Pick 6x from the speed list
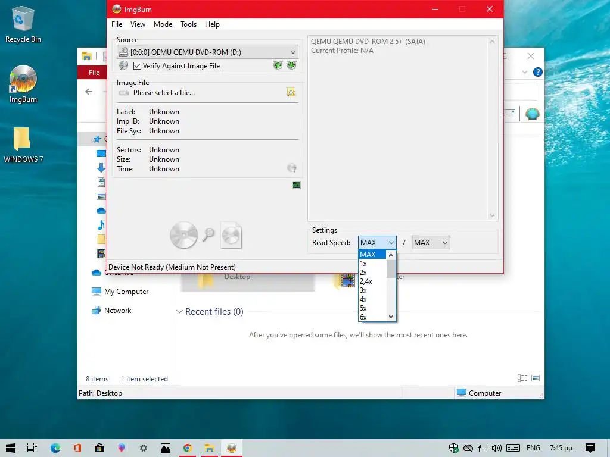610x457 pixels. point(372,317)
